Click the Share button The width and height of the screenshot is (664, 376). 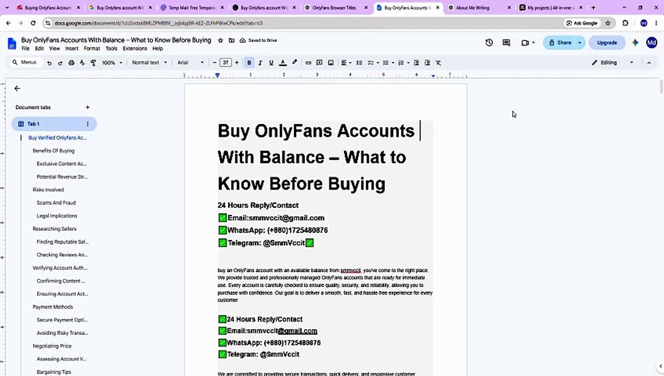click(x=559, y=43)
